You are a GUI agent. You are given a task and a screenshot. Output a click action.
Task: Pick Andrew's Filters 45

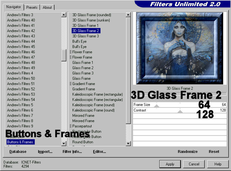[x=21, y=47]
